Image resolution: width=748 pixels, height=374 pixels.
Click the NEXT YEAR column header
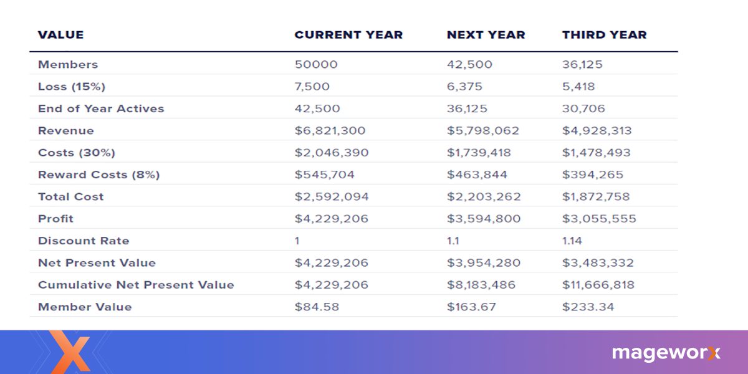click(486, 35)
